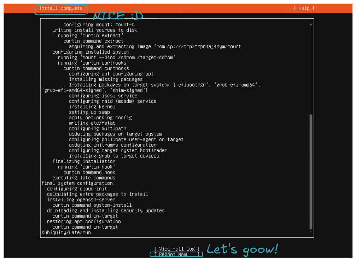Image resolution: width=356 pixels, height=261 pixels.
Task: Open the View full log option
Action: click(x=176, y=249)
